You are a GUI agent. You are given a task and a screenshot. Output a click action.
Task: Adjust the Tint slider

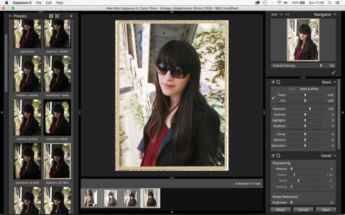pyautogui.click(x=305, y=100)
